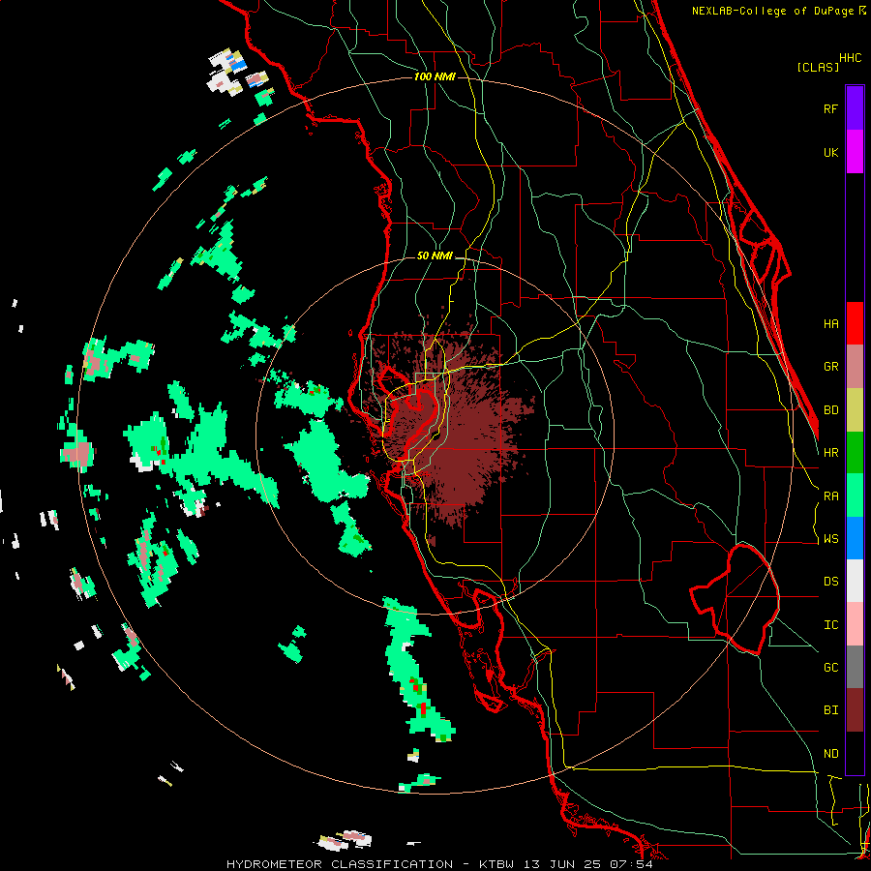Screen dimensions: 871x871
Task: Click the HHC product label
Action: 851,58
